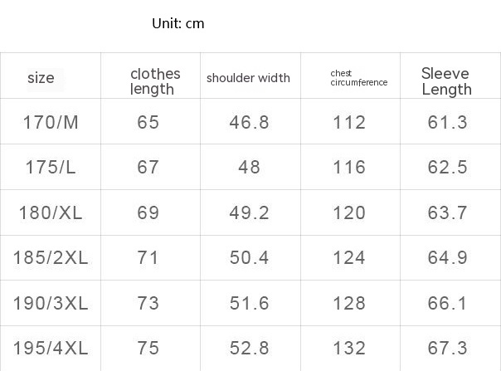This screenshot has height=371, width=501.
Task: Click the 180/XL size cell
Action: (x=51, y=212)
